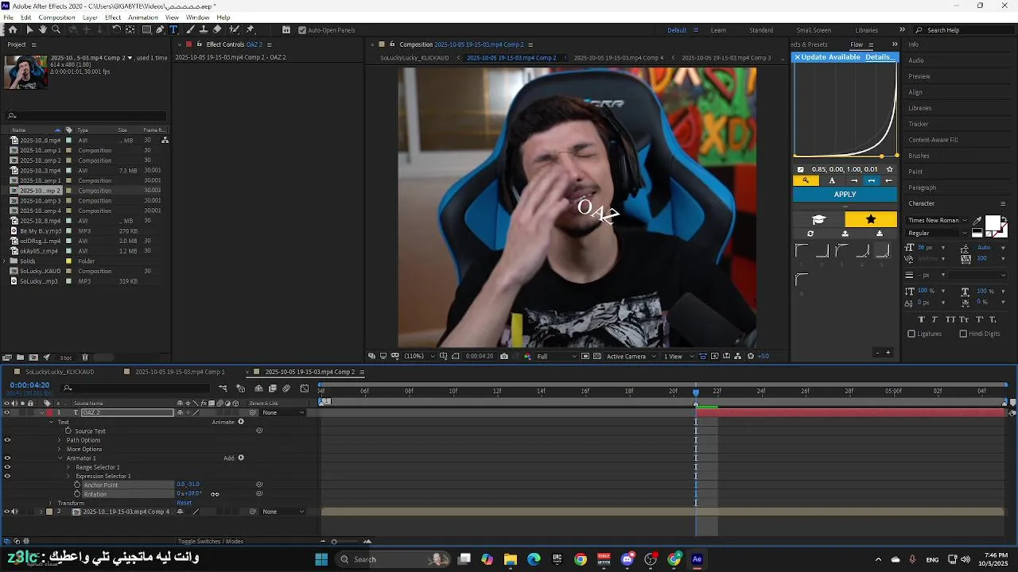Toggle the Graph Editor icon in timeline
The height and width of the screenshot is (572, 1018).
click(305, 388)
